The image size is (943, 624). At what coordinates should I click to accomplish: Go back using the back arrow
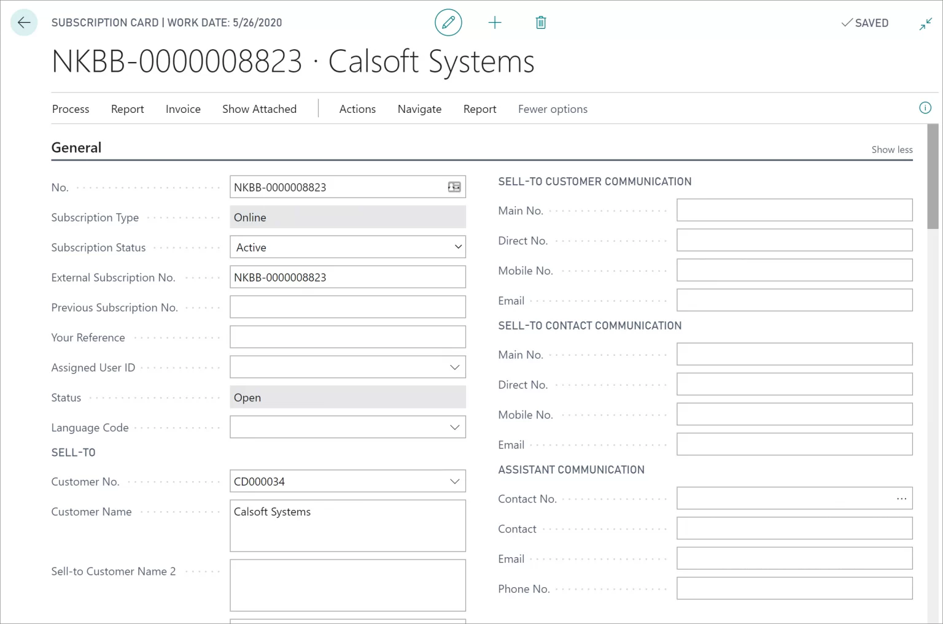(23, 22)
